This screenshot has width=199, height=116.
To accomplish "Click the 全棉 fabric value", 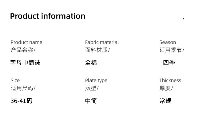I will [91, 63].
